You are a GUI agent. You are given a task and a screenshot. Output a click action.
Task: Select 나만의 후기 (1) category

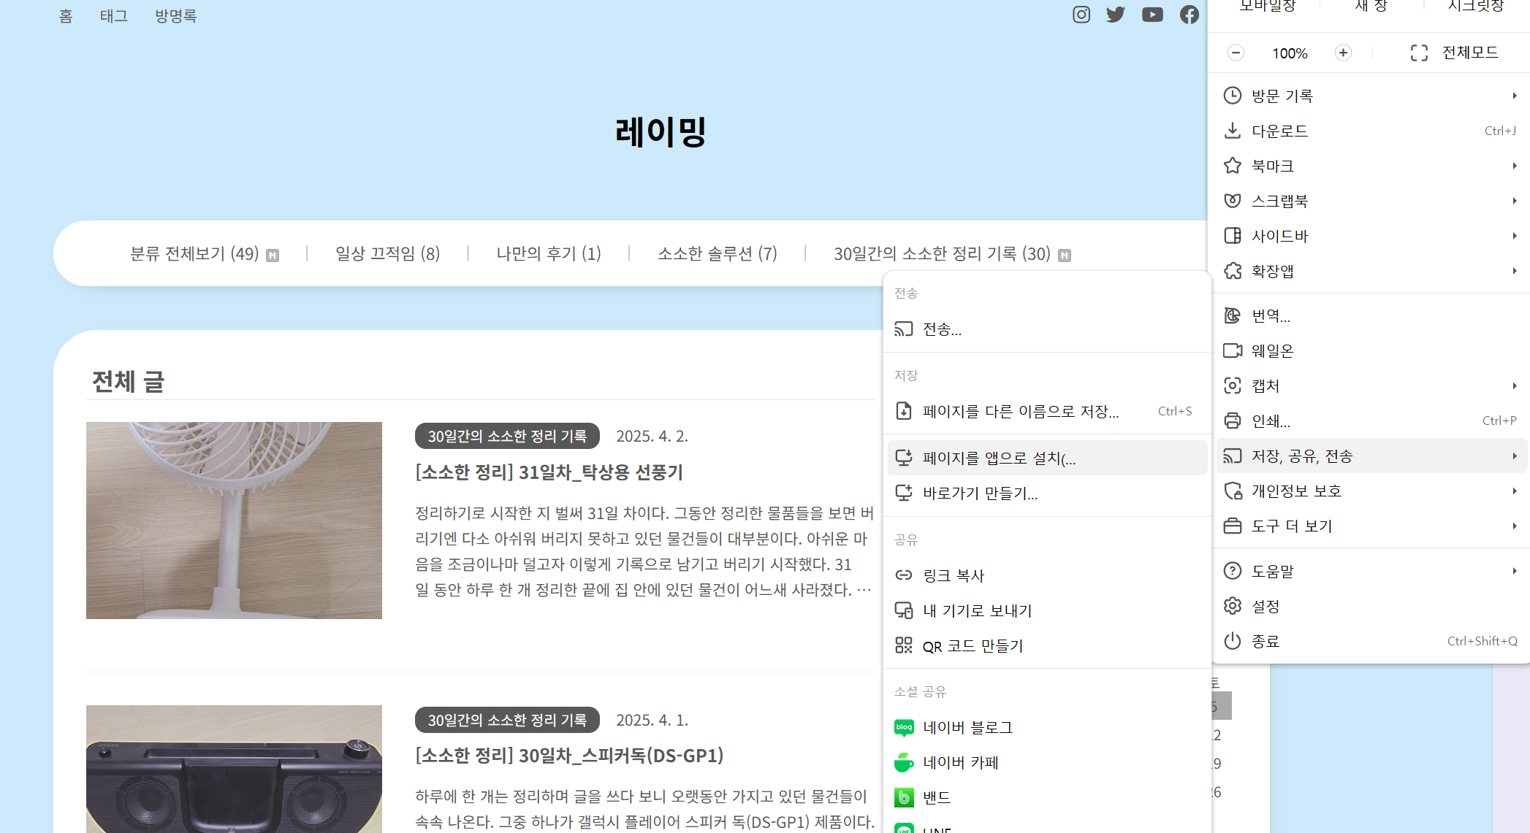pyautogui.click(x=549, y=253)
